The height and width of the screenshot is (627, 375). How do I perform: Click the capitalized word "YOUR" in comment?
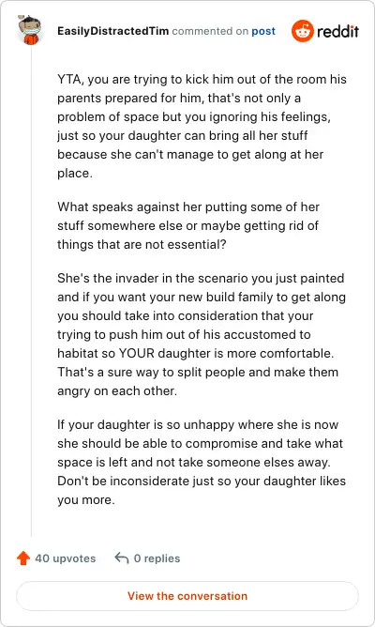pos(137,354)
